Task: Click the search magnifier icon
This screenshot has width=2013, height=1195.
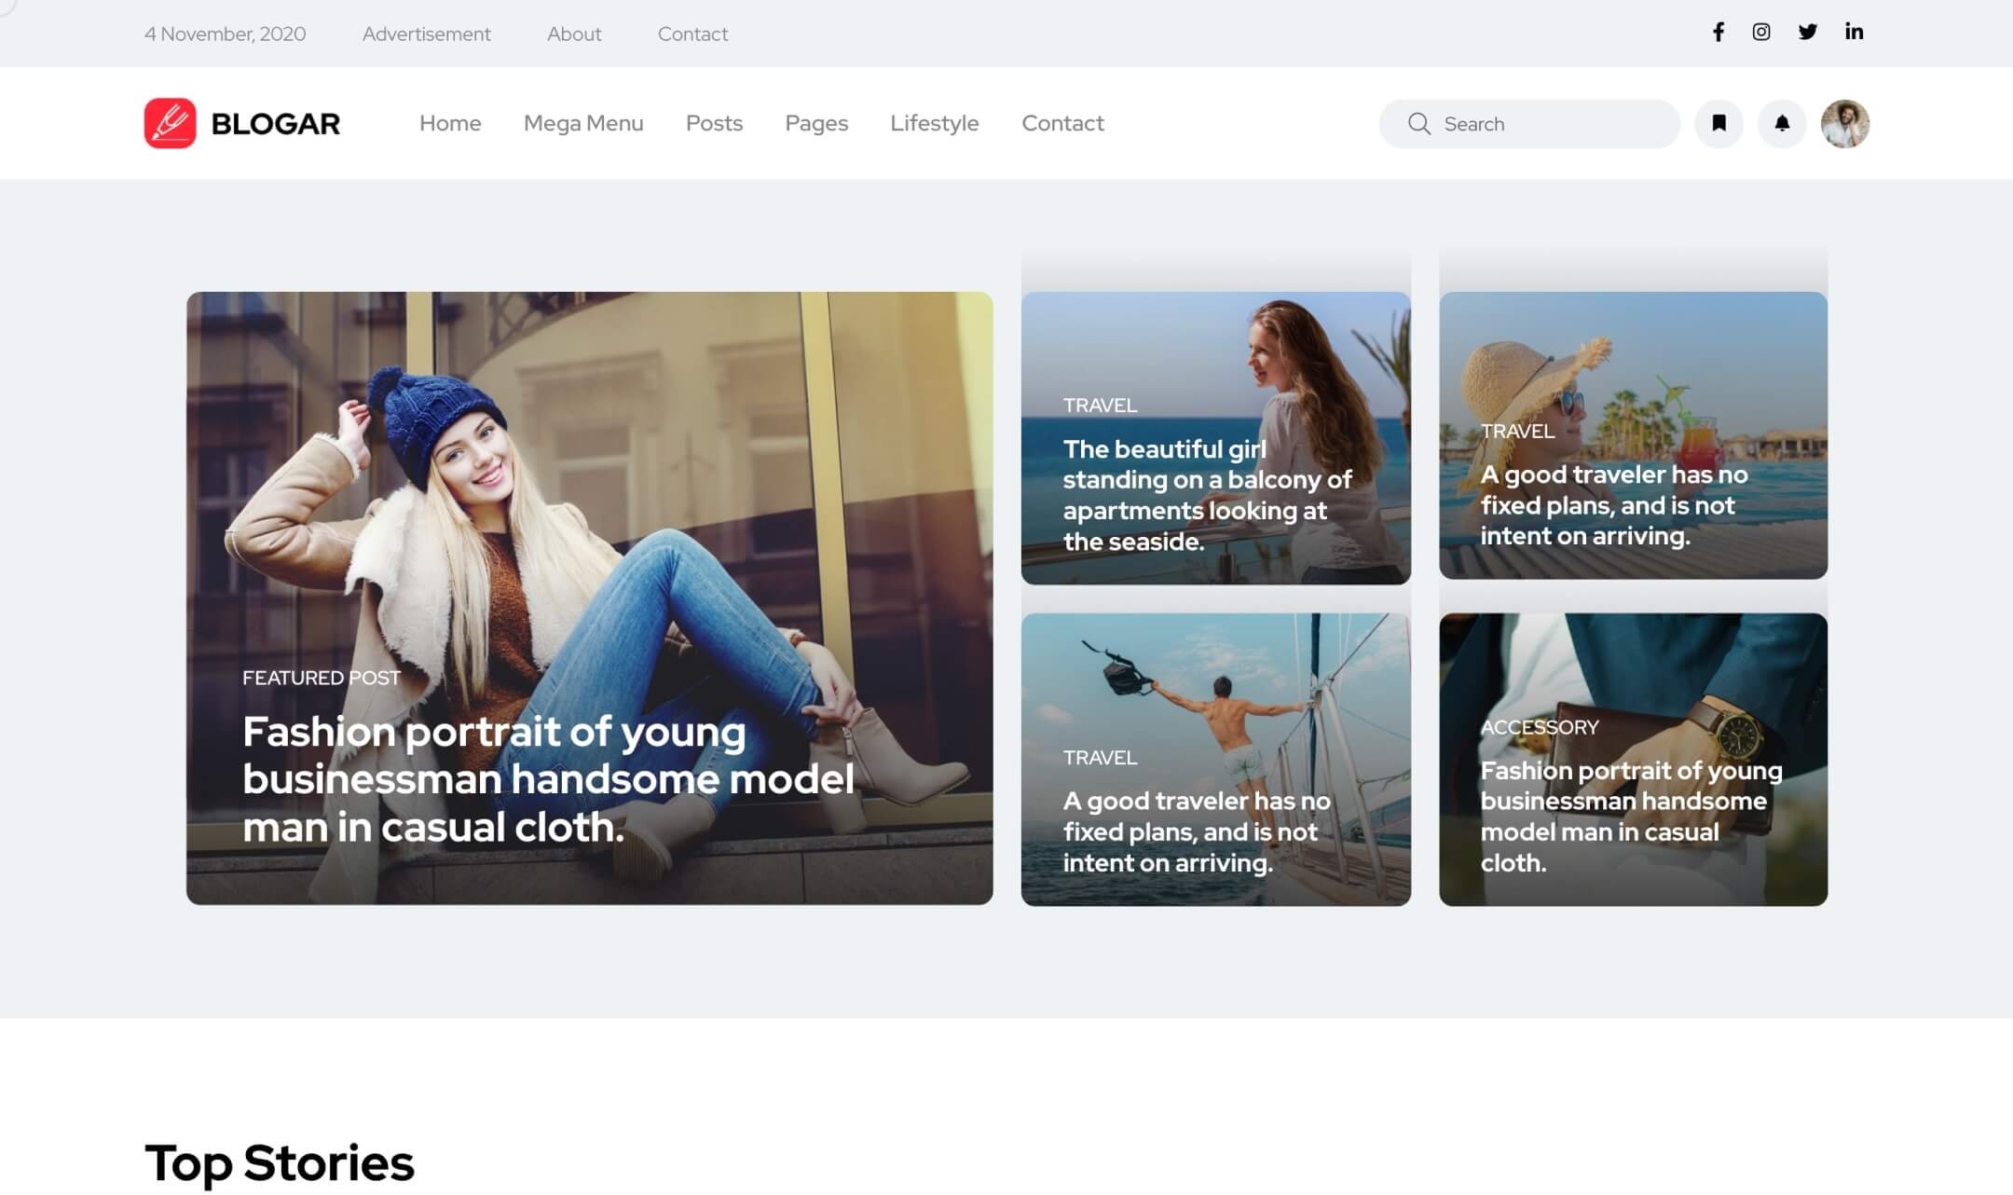Action: [x=1419, y=124]
